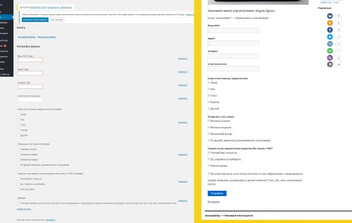Image resolution: width=352 pixels, height=223 pixels.
Task: Tick Лагер checkbox on public site form
Action: coord(209,83)
